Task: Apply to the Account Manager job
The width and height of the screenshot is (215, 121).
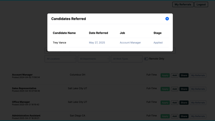Action: [x=165, y=75]
